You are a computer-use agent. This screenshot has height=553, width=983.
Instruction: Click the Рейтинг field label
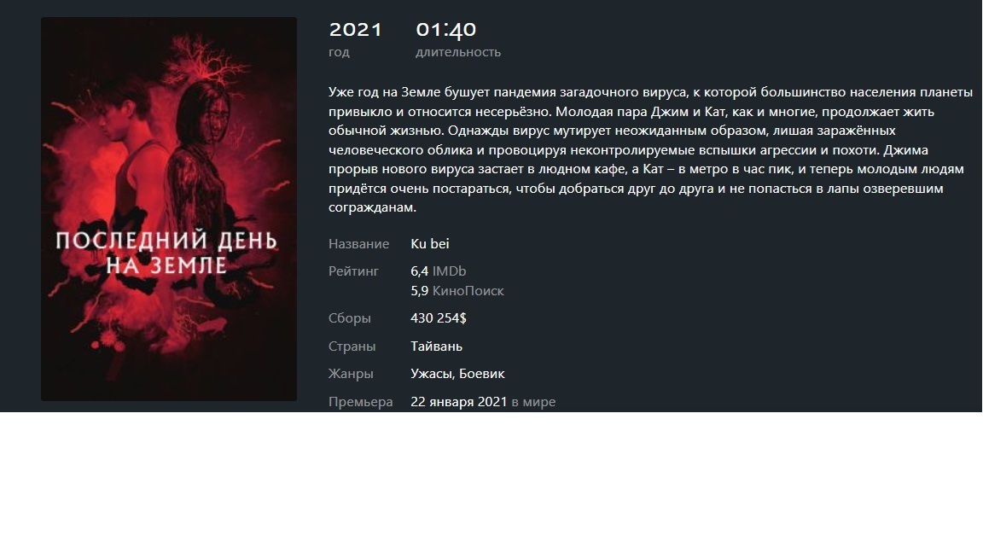[353, 271]
